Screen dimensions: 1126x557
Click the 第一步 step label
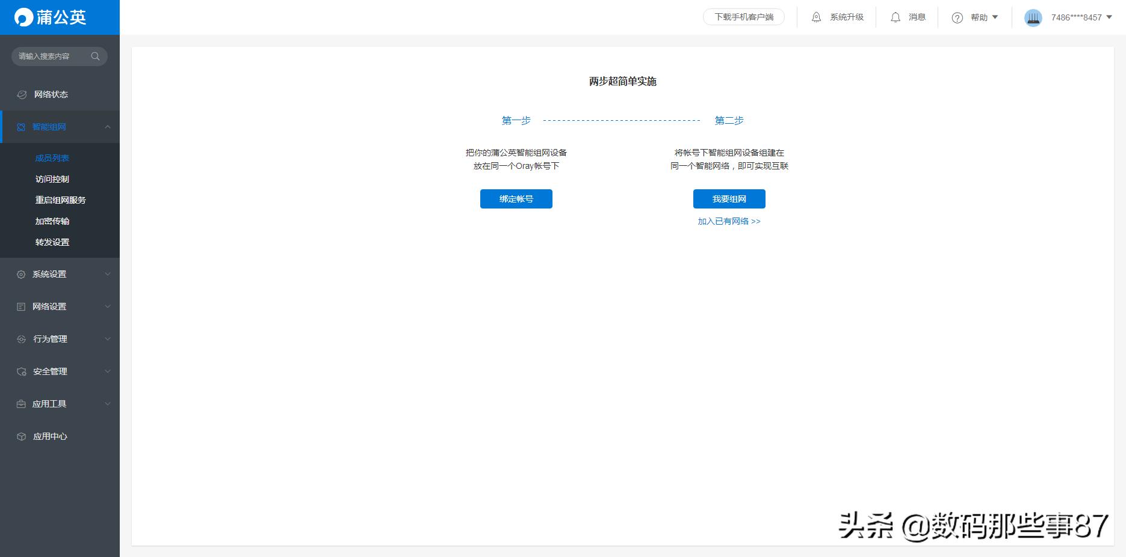516,120
